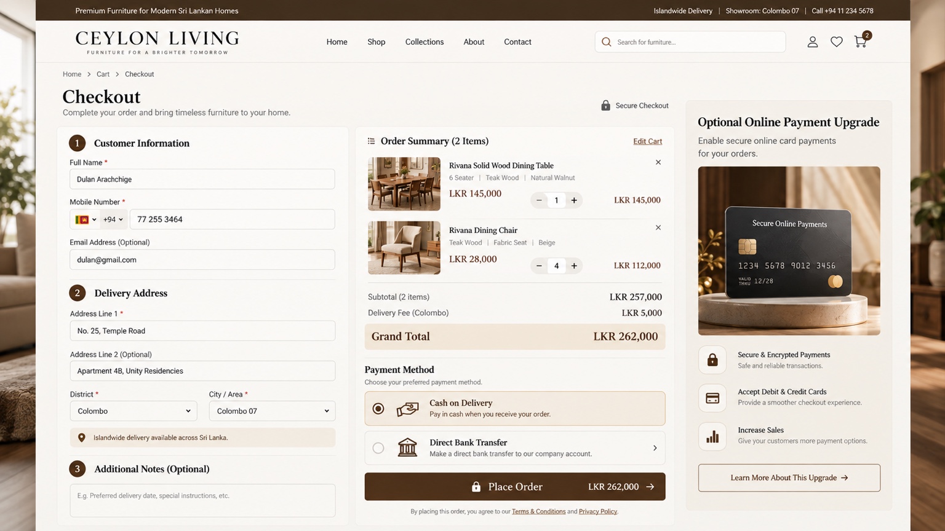Open the Privacy Policy link

coord(597,511)
